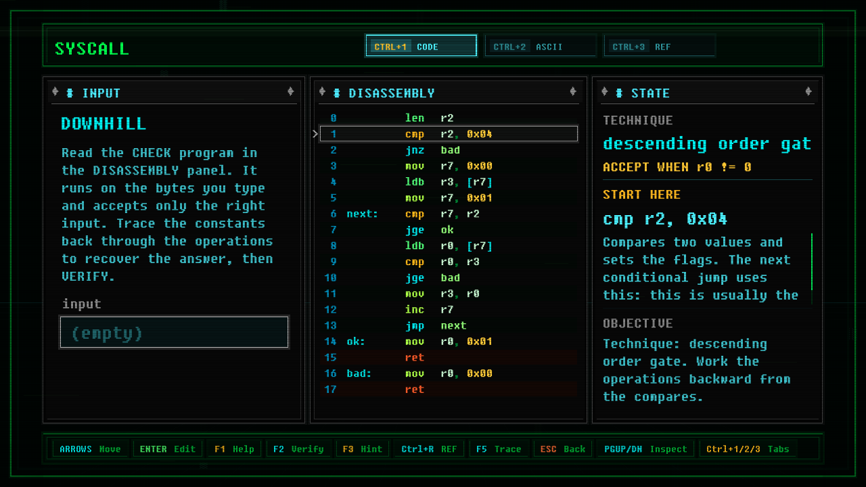This screenshot has width=866, height=487.
Task: Switch to the CTRL+1 CODE tab
Action: click(421, 46)
